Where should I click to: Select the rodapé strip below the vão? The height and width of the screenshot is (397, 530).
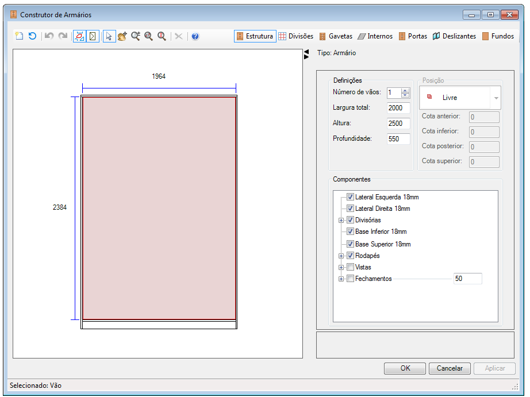click(159, 325)
